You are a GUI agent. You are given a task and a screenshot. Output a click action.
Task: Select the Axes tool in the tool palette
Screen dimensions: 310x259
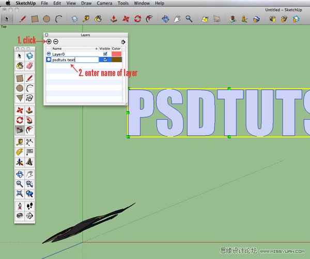point(20,162)
